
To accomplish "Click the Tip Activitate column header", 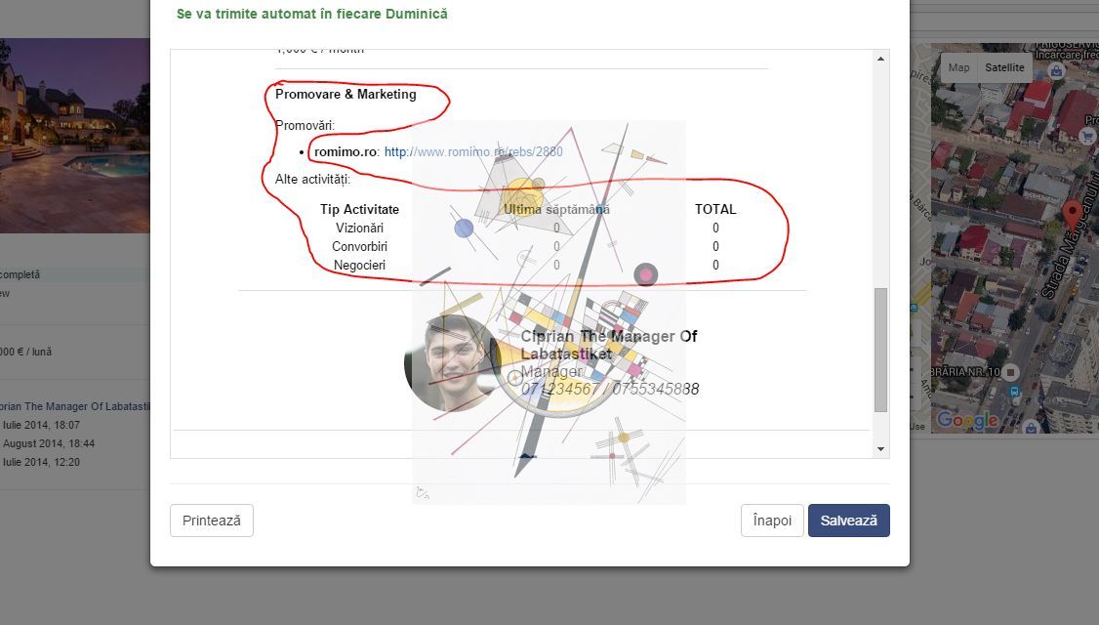I will tap(359, 209).
